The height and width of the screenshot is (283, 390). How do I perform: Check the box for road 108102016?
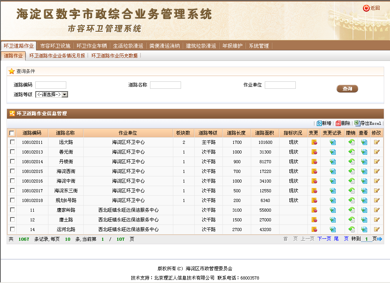click(x=12, y=181)
